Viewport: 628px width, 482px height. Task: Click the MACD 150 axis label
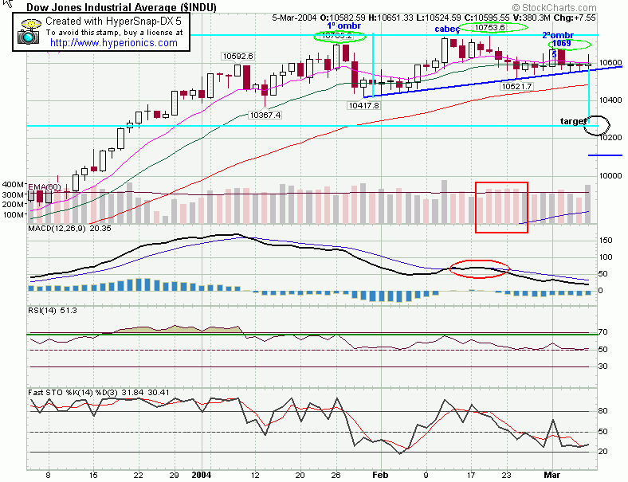click(605, 240)
